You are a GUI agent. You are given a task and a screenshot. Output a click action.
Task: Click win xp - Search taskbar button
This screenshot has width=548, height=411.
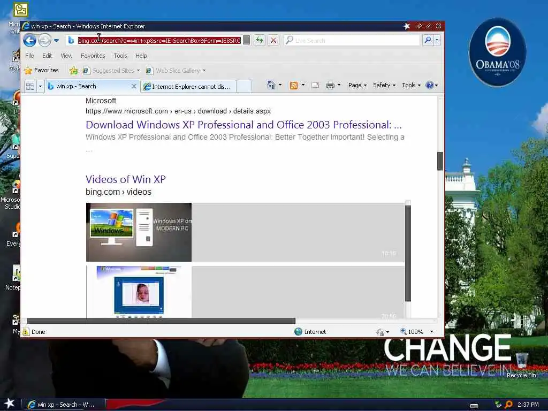coord(63,405)
